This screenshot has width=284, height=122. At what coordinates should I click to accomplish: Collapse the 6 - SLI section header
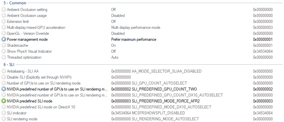pyautogui.click(x=9, y=65)
